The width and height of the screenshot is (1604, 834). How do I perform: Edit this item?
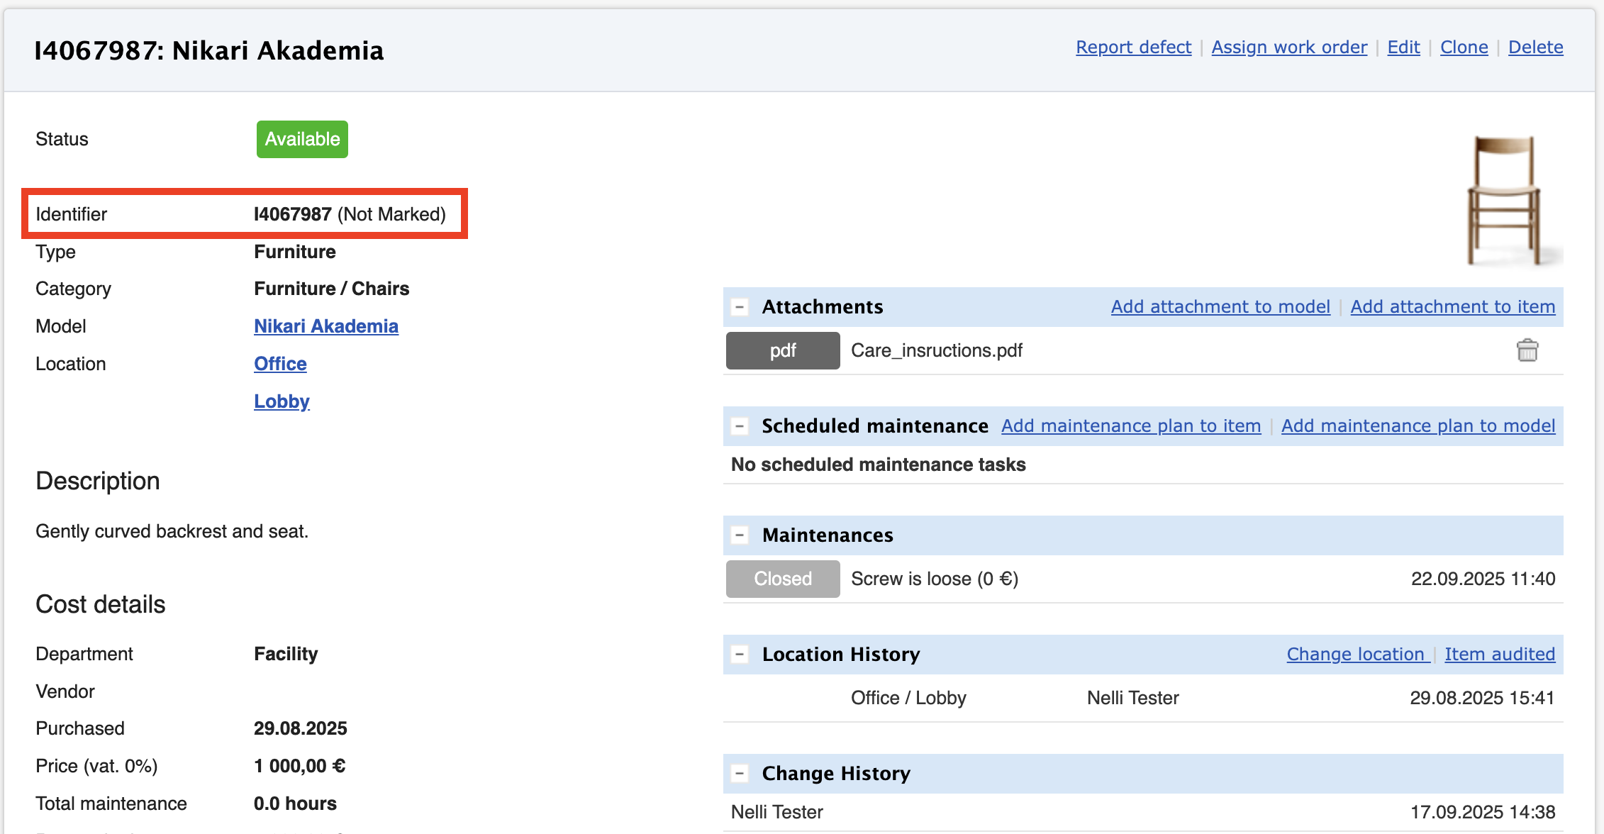pos(1403,48)
